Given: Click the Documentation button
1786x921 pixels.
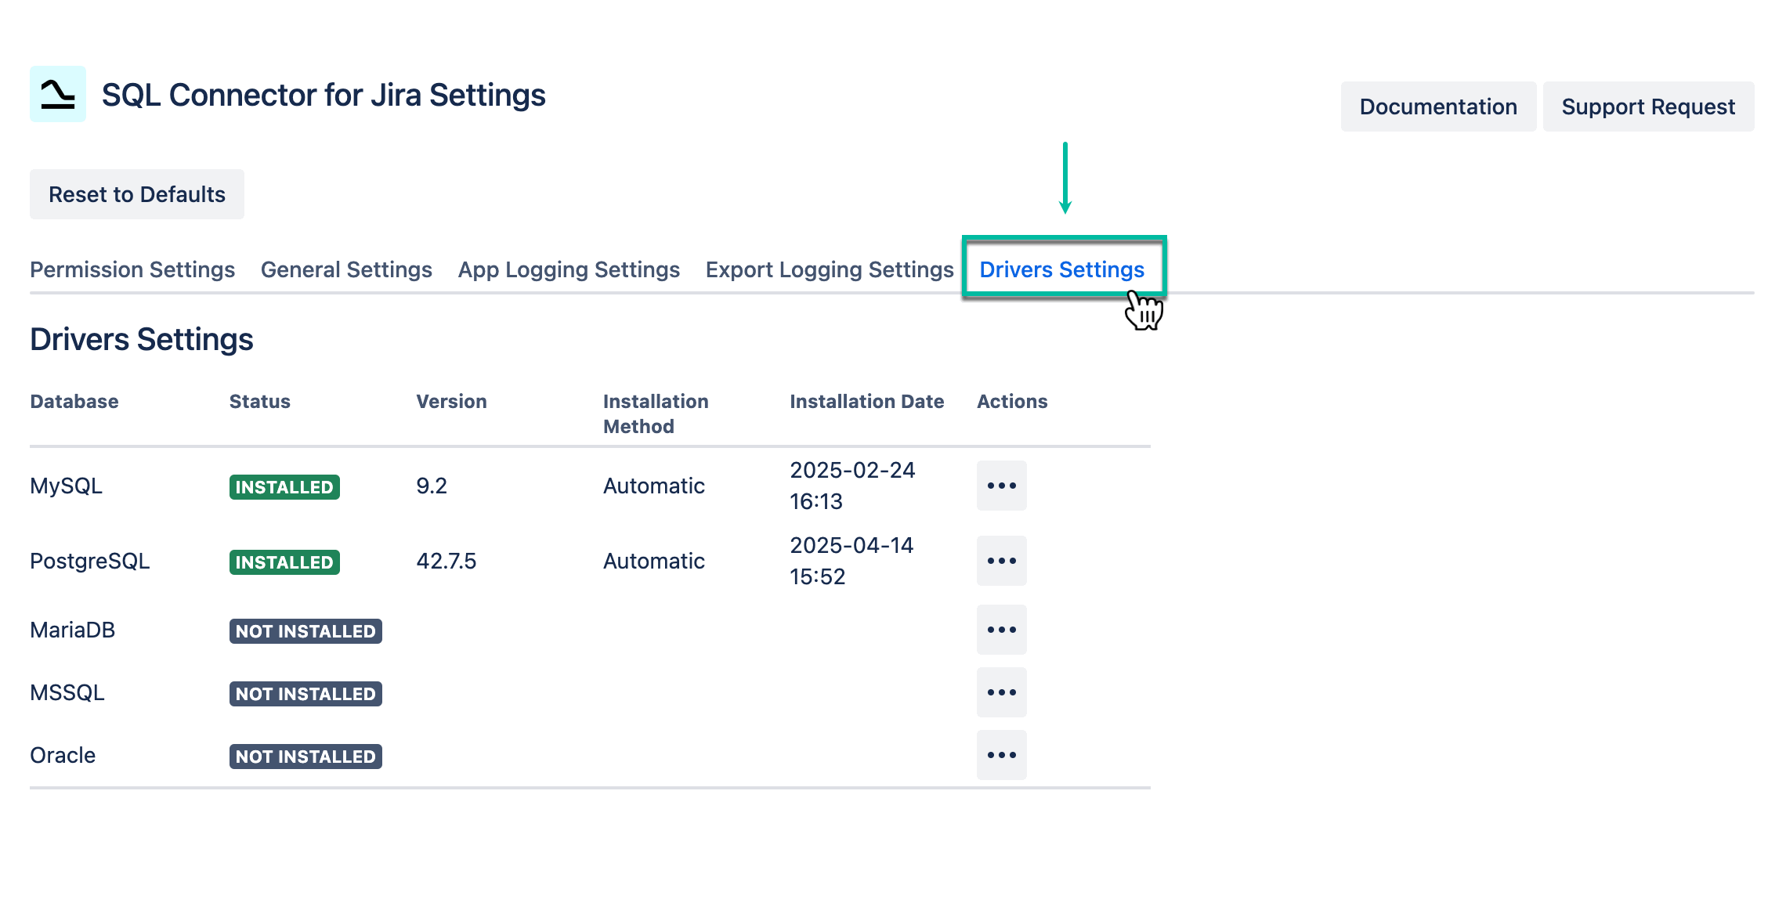Looking at the screenshot, I should click(x=1438, y=106).
